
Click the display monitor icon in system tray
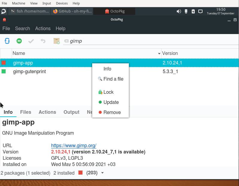(200, 11)
